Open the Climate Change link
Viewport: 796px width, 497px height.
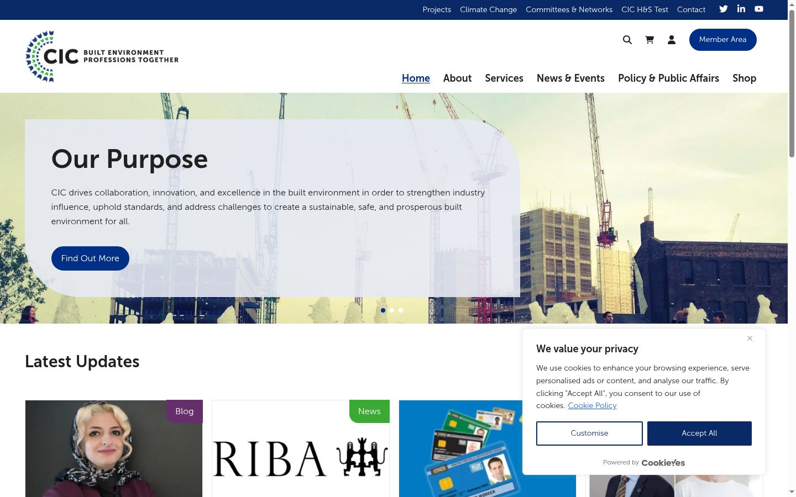click(488, 9)
